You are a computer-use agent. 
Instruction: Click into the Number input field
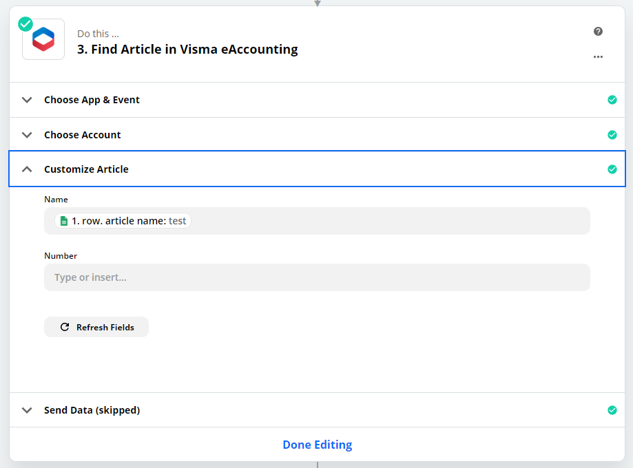click(317, 277)
